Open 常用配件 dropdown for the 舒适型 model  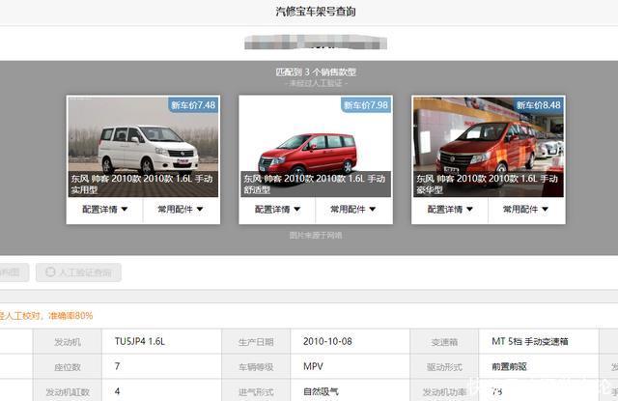353,209
